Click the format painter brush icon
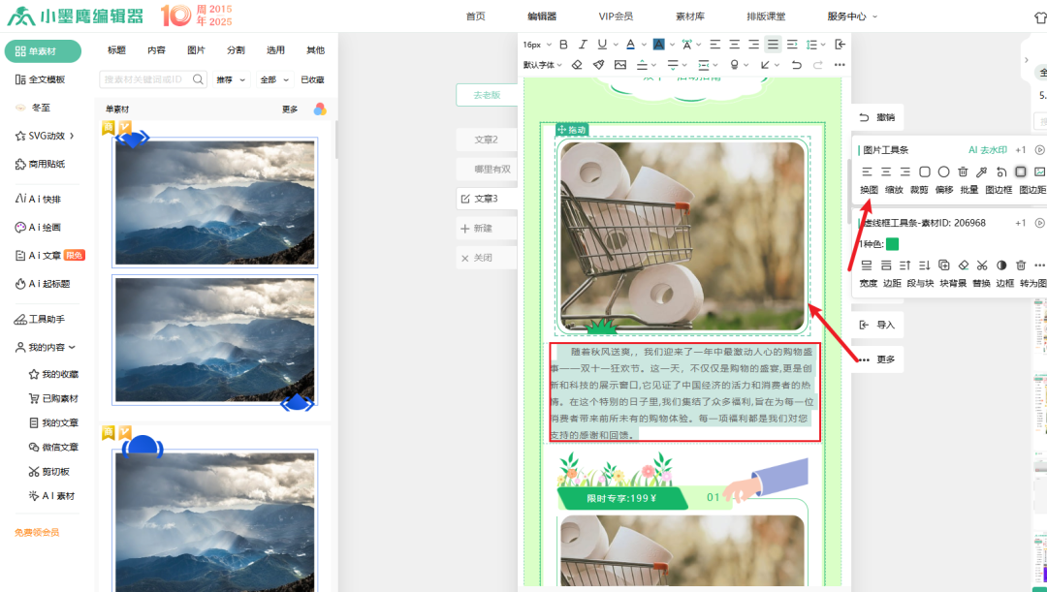Viewport: 1047px width, 592px height. pyautogui.click(x=598, y=65)
